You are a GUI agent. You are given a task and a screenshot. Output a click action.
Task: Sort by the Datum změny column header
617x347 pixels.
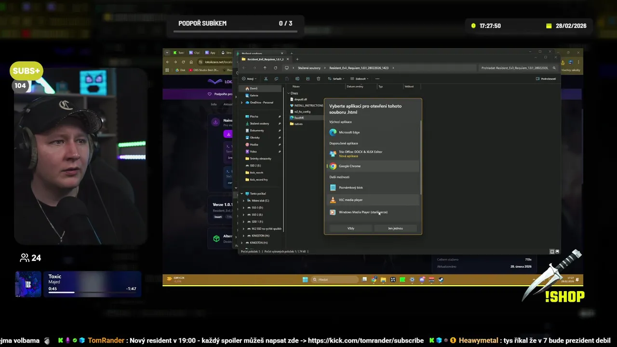pos(355,87)
